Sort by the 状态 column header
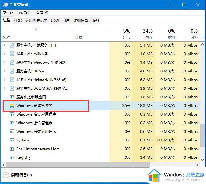Screen dimensions: 206x184 click(91, 35)
